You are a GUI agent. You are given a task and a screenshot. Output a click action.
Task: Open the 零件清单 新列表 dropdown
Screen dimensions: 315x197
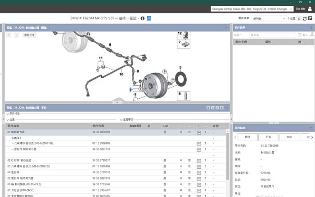point(269,18)
